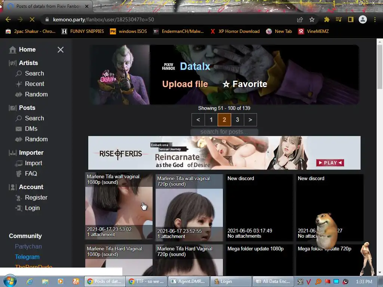The image size is (383, 287).
Task: Click the search for posts field
Action: click(224, 132)
